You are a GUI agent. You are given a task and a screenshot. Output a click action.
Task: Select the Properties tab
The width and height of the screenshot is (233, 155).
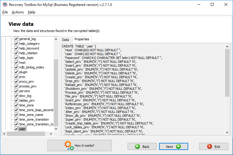(x=82, y=39)
